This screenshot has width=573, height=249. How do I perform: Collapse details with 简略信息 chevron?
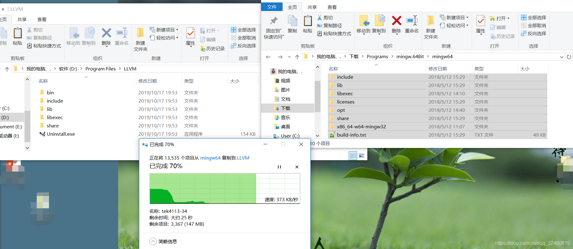tap(153, 241)
